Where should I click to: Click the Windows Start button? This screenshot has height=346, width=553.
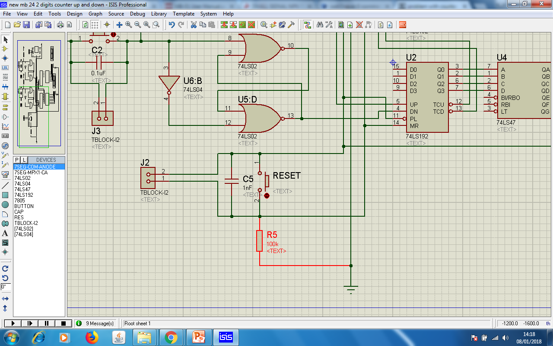[10, 337]
